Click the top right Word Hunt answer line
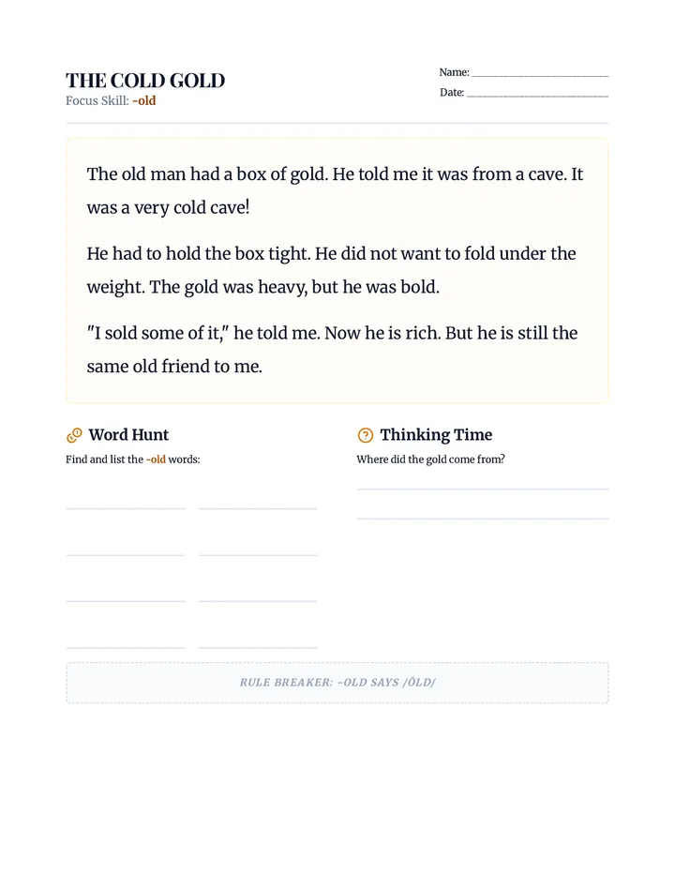The width and height of the screenshot is (675, 874). (x=258, y=507)
